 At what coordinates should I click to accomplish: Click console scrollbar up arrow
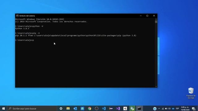click(x=156, y=19)
